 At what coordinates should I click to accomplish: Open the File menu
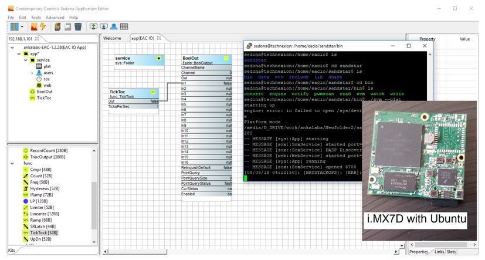[x=11, y=18]
